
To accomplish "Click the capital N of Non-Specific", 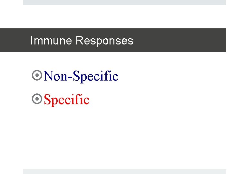I will 48,77.
